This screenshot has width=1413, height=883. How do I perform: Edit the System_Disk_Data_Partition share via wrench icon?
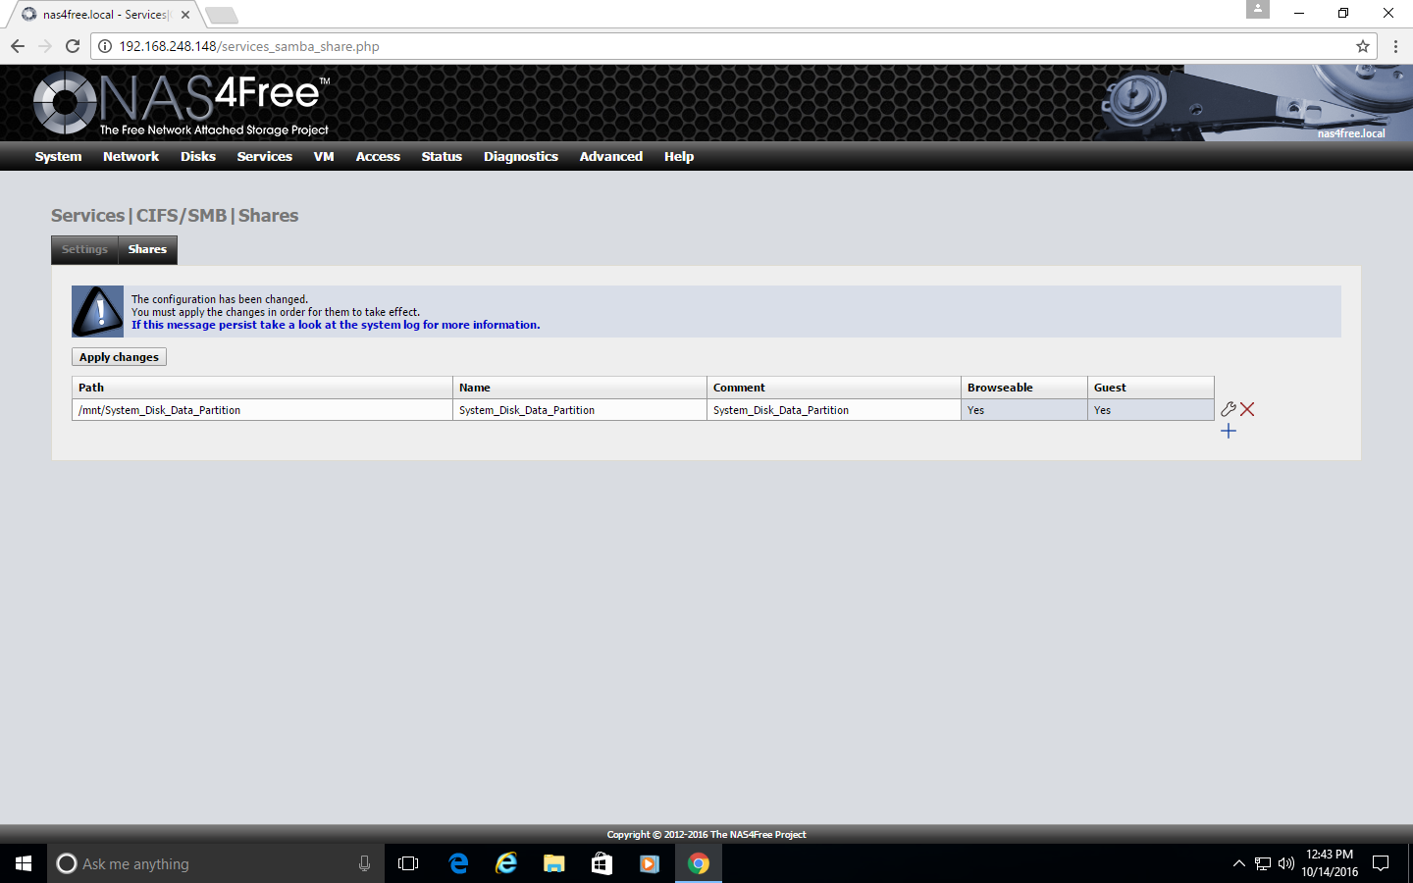point(1228,409)
